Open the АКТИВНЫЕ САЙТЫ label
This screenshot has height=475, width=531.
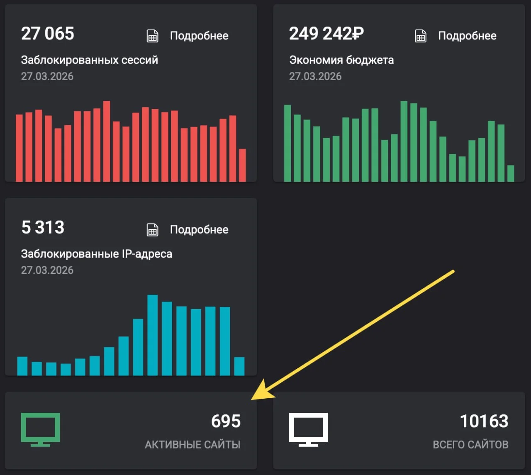(x=192, y=445)
